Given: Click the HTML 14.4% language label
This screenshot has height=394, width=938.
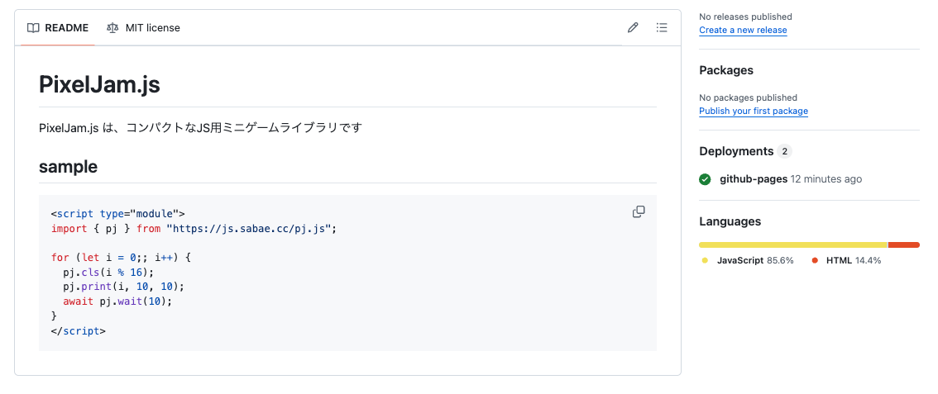Looking at the screenshot, I should pyautogui.click(x=853, y=260).
